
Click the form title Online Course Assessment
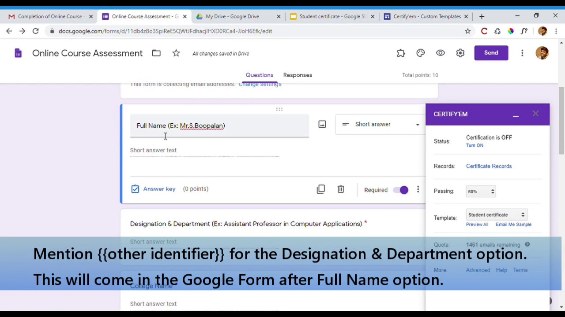click(87, 53)
